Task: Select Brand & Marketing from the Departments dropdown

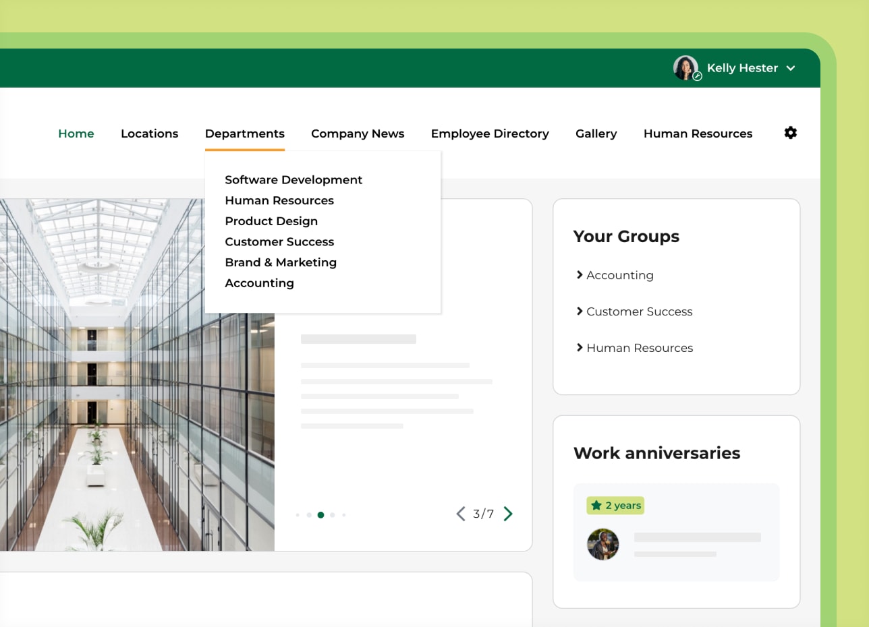Action: coord(281,262)
